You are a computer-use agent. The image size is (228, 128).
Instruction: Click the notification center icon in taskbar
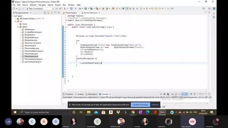point(212,112)
